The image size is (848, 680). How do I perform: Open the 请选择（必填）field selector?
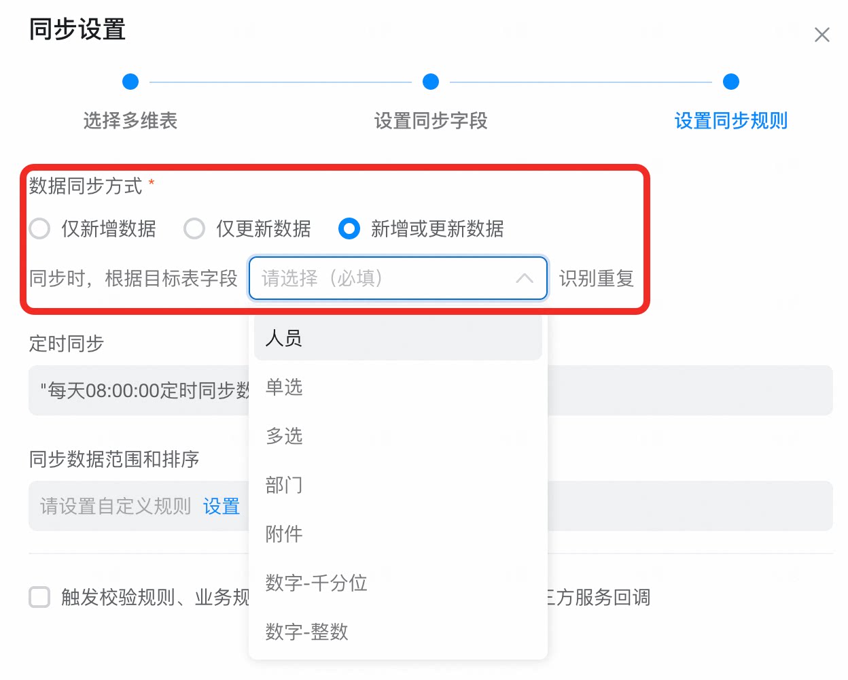pos(398,278)
